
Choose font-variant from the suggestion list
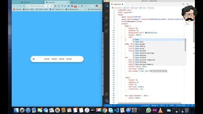[x=141, y=51]
